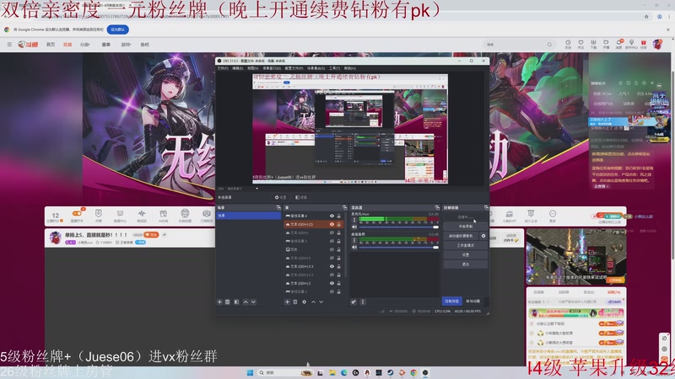Open OBS 设置 settings button in controls

[x=466, y=255]
